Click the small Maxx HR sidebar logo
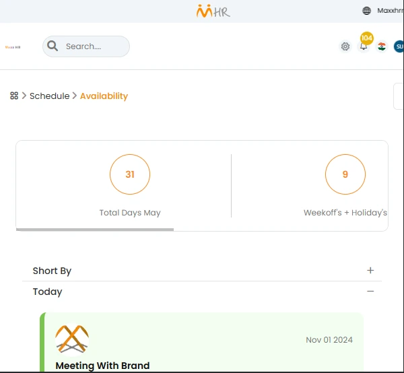Image resolution: width=404 pixels, height=373 pixels. tap(13, 47)
